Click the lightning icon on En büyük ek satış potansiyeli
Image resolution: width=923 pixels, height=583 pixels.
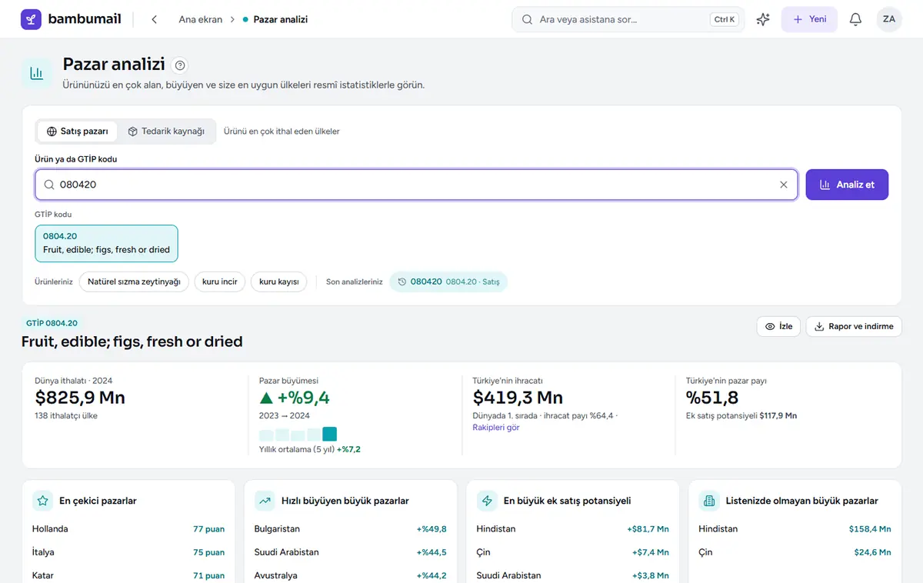coord(487,501)
